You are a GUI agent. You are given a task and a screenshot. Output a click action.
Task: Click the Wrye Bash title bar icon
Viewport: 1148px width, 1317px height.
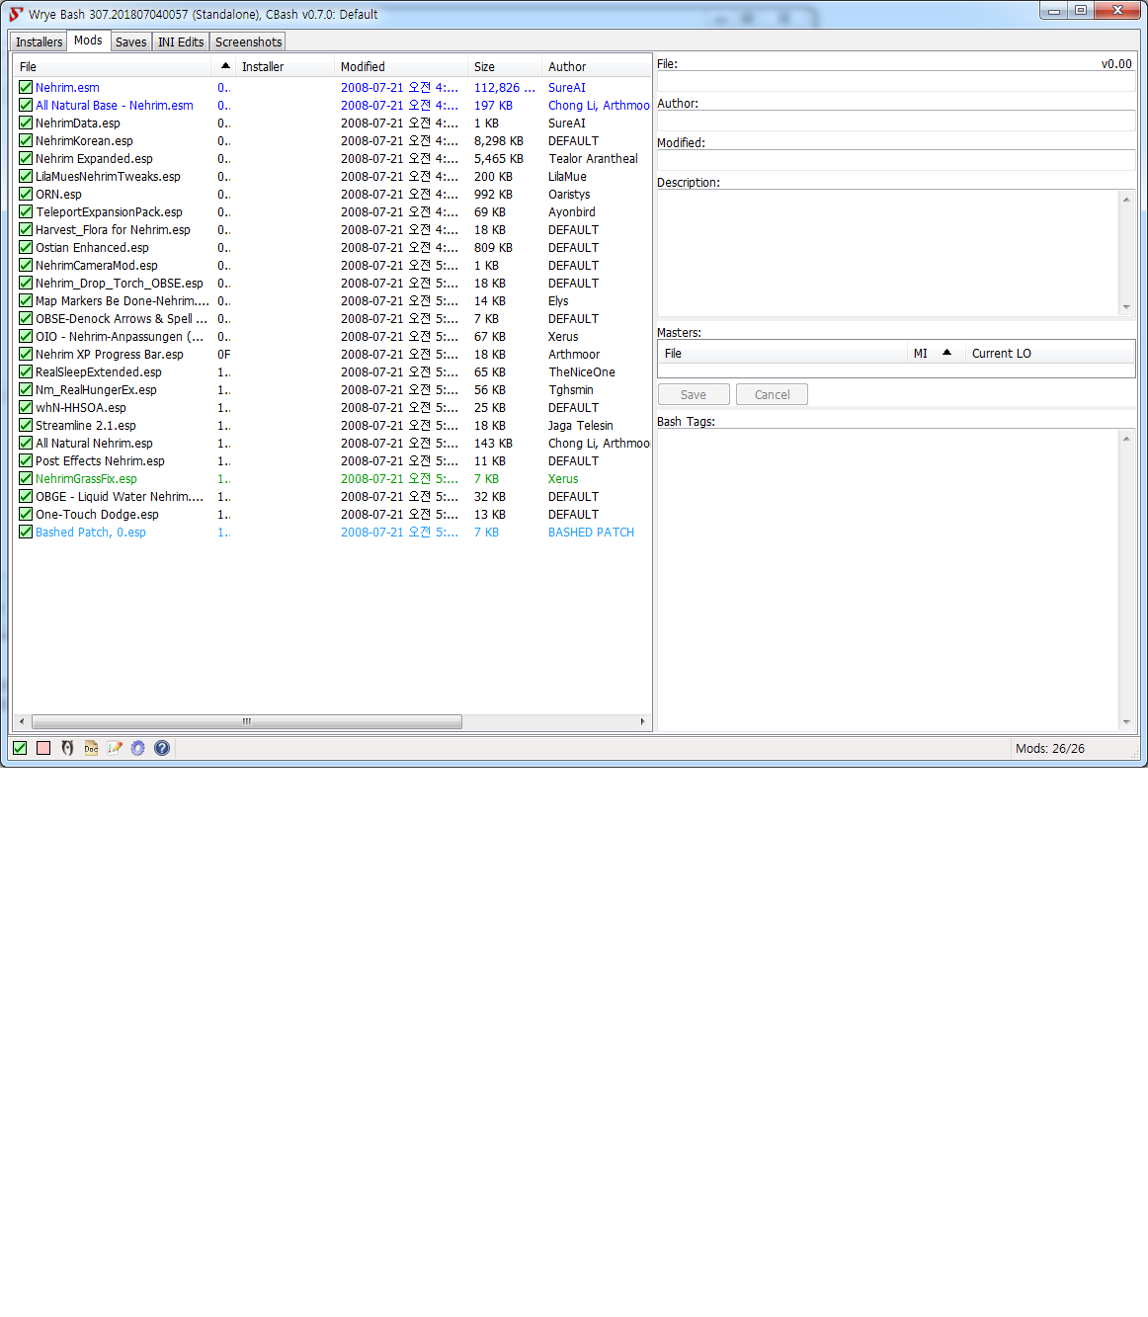pyautogui.click(x=16, y=14)
